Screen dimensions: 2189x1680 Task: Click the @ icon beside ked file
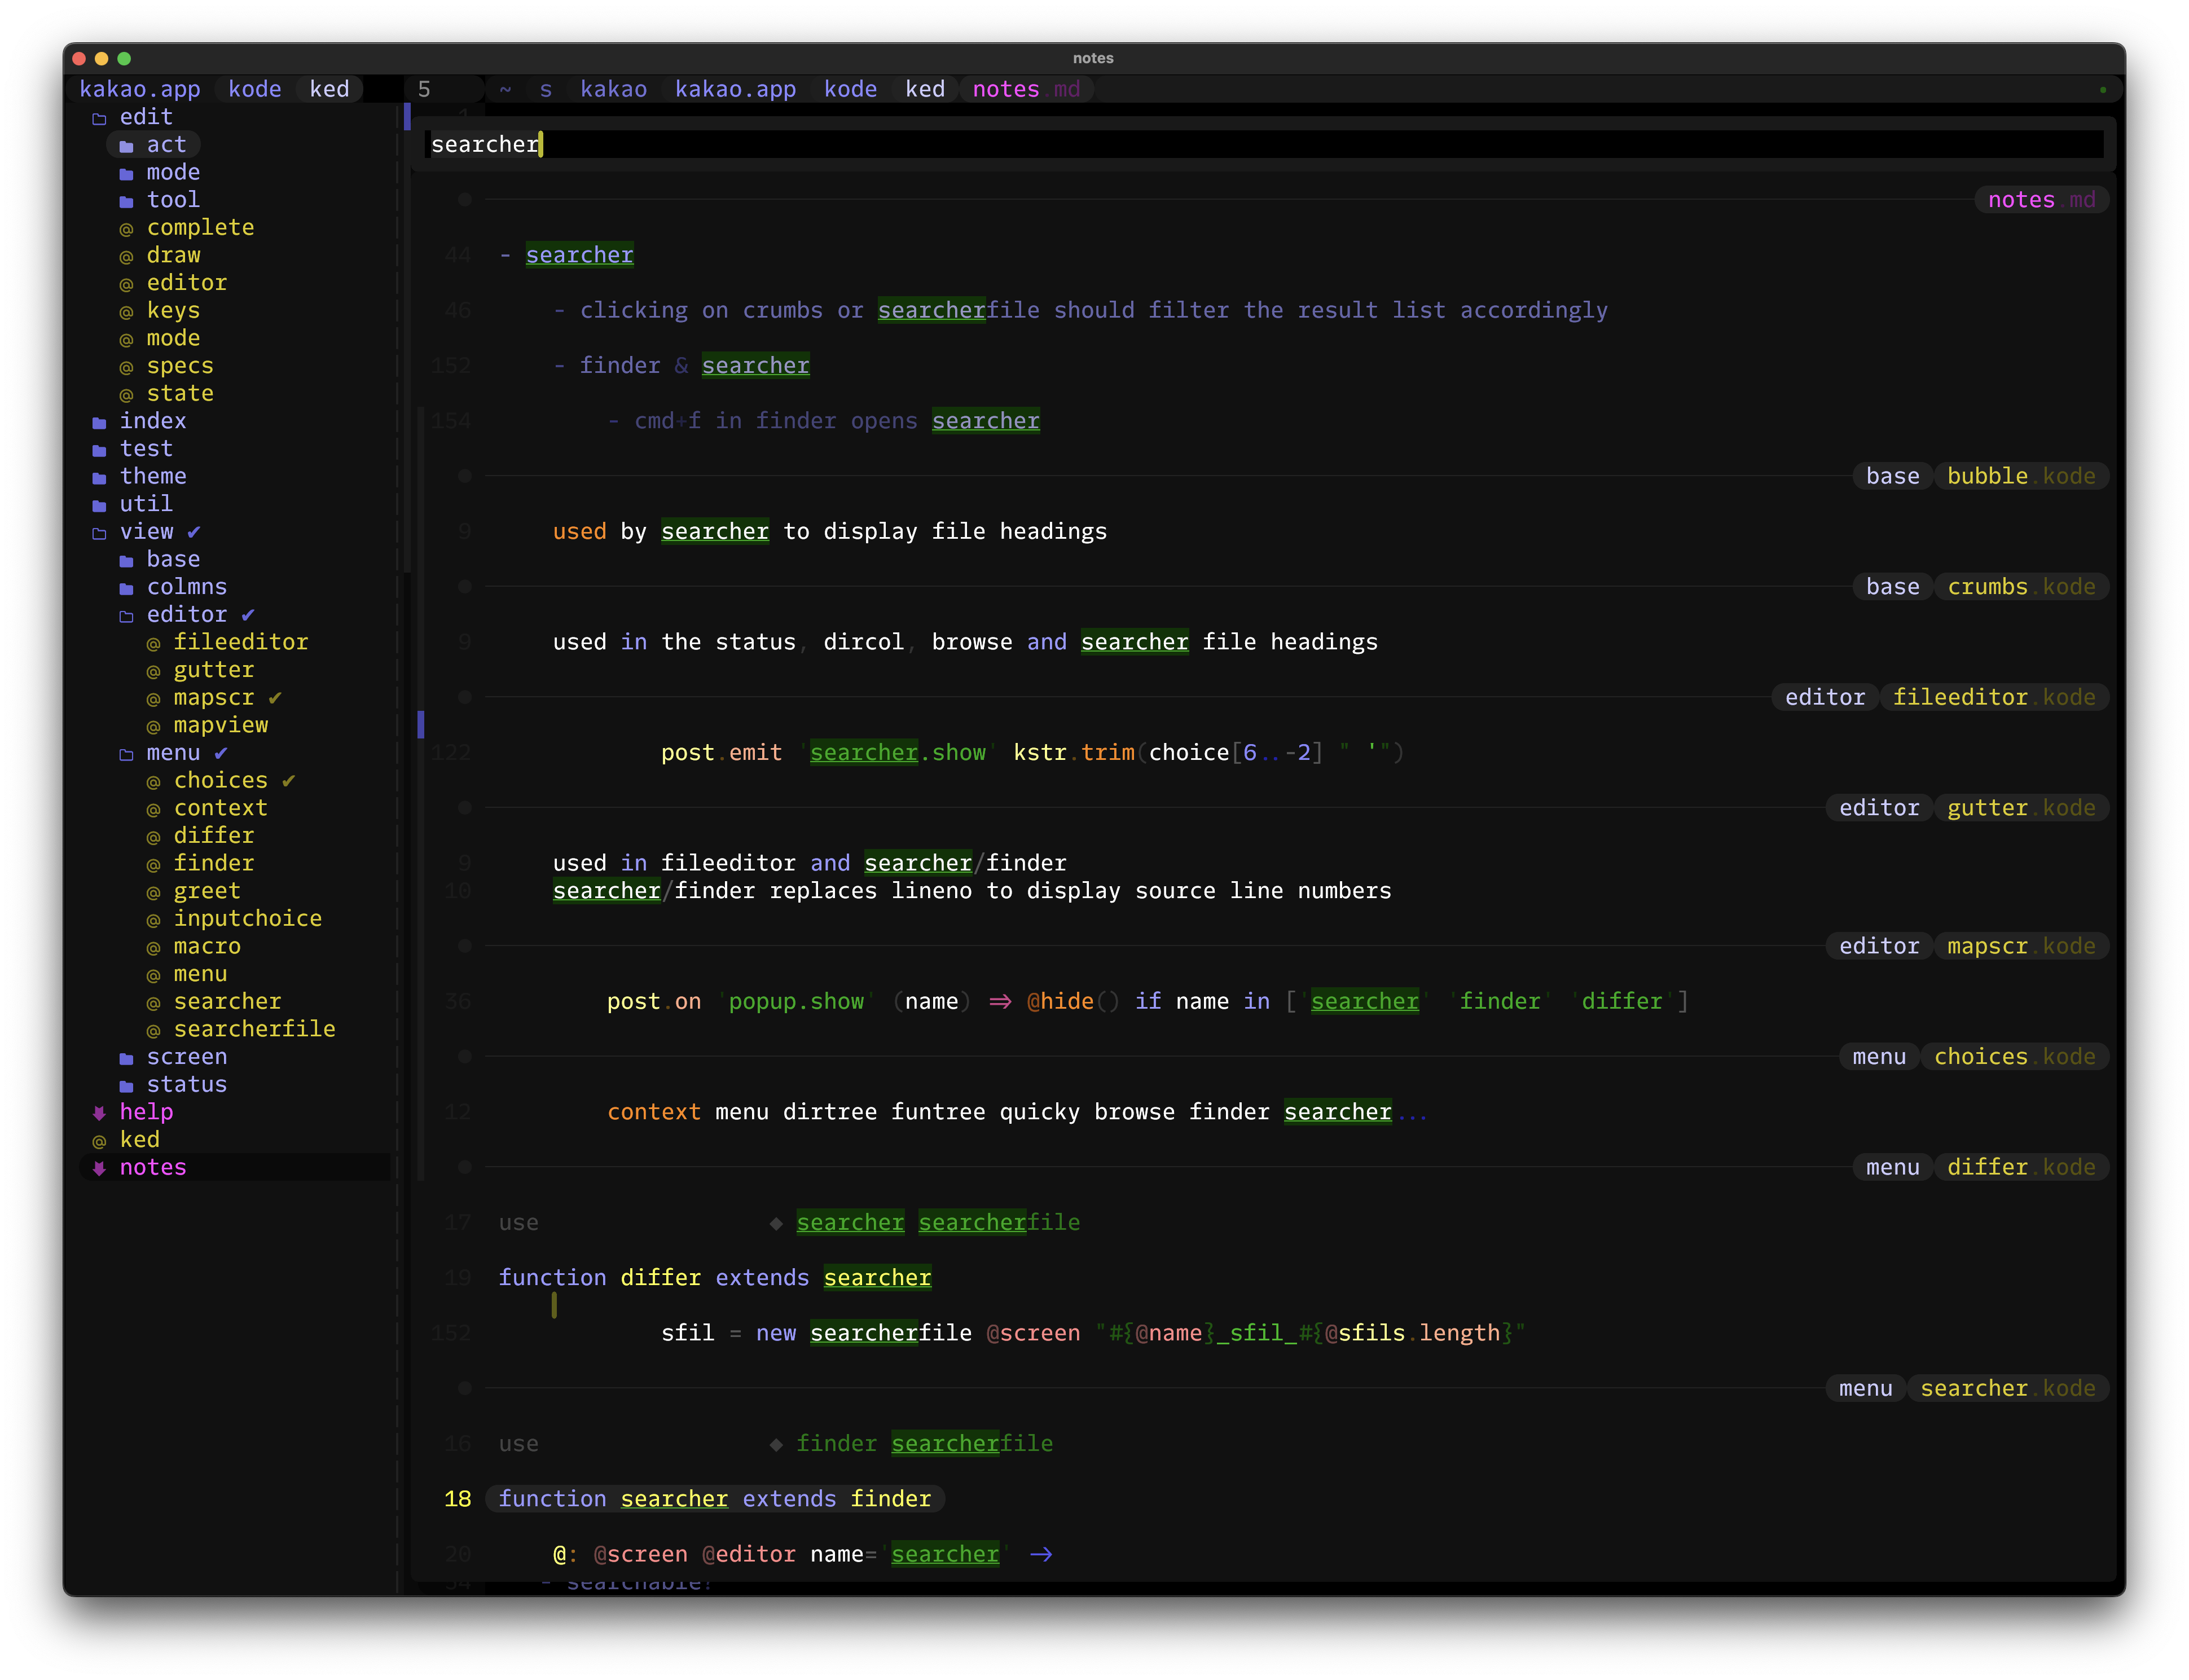pos(99,1141)
